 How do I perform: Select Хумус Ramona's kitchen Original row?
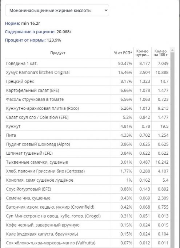(x=87, y=73)
